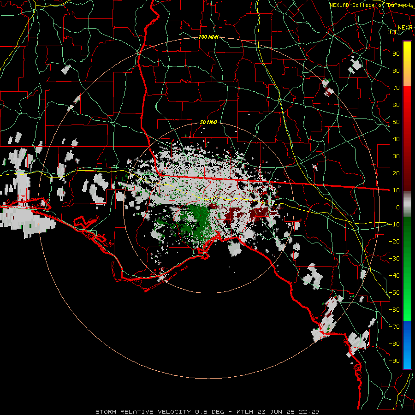Click the NEXR label above the color scale

(405, 28)
